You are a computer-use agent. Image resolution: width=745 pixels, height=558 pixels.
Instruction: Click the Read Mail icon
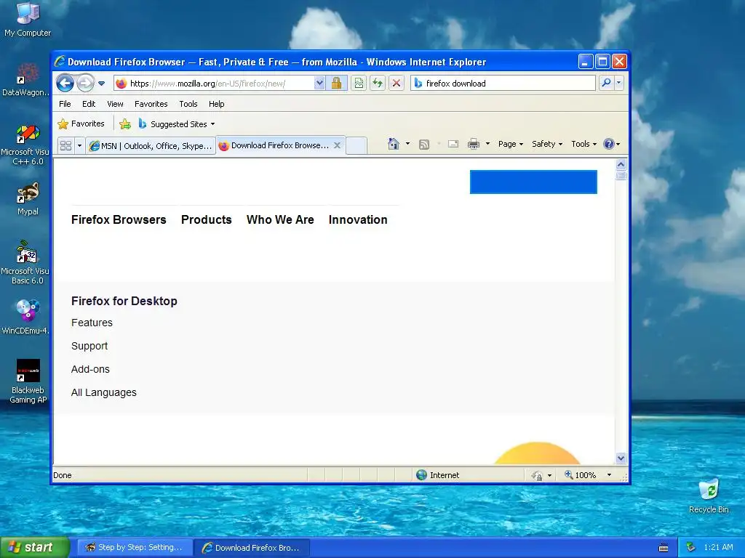point(453,144)
